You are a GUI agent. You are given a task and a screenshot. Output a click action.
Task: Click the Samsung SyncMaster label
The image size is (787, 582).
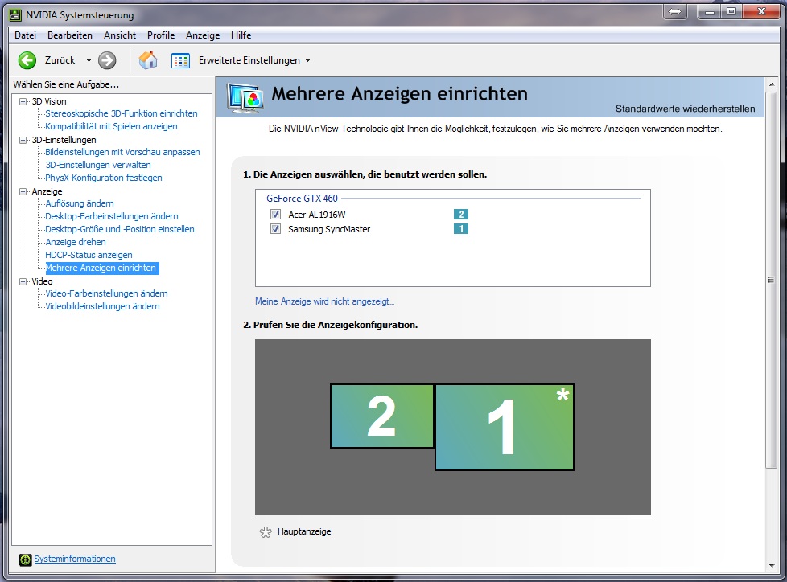point(329,229)
